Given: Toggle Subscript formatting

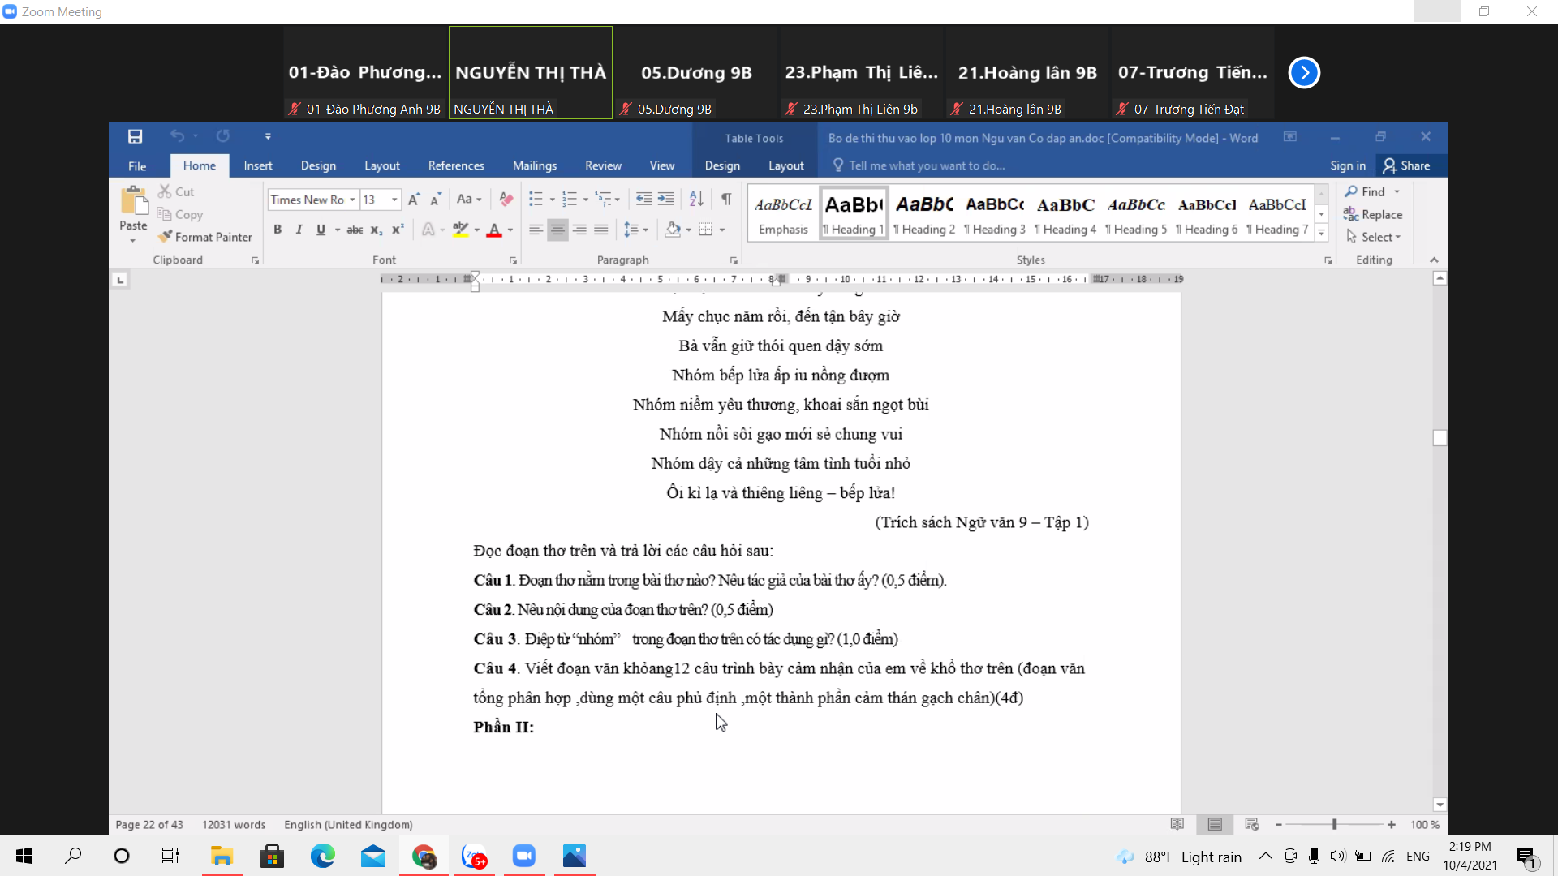Looking at the screenshot, I should [377, 230].
